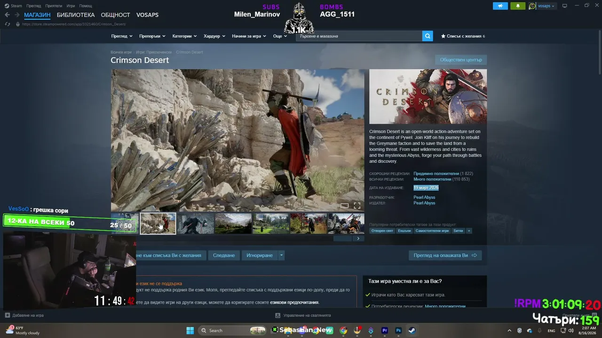Select the highlighted warrior screenshot thumbnail
Viewport: 602px width, 338px height.
tap(158, 223)
